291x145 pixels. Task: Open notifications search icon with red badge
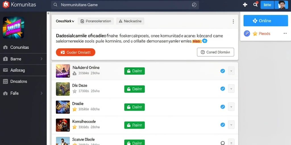click(255, 5)
